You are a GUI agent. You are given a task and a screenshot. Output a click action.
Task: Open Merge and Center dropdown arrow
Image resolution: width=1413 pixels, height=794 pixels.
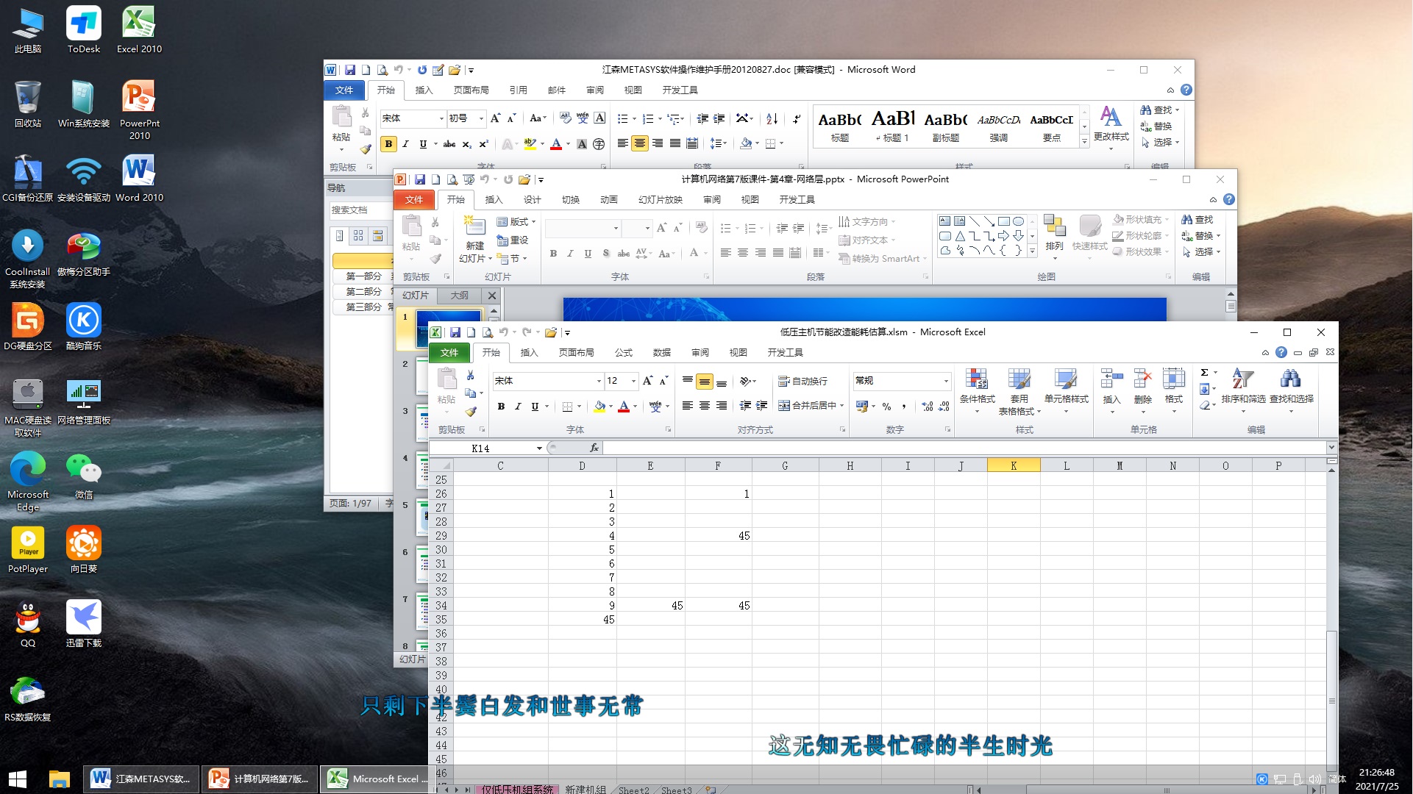click(841, 406)
